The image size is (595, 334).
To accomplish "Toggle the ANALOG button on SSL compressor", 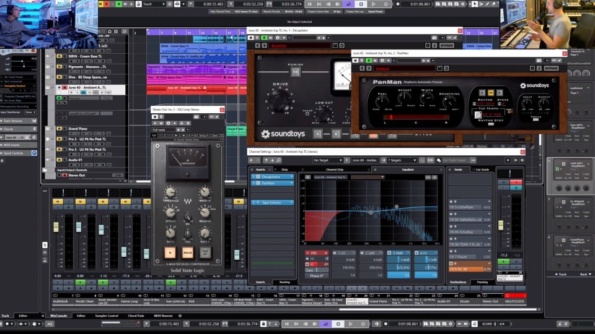I will tap(187, 252).
